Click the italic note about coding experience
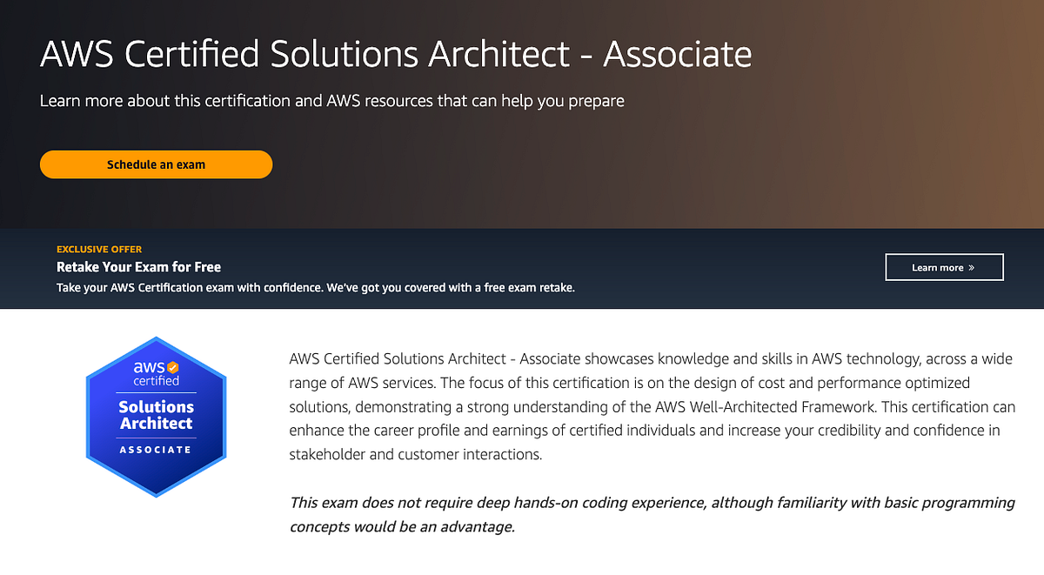Image resolution: width=1044 pixels, height=575 pixels. [652, 514]
